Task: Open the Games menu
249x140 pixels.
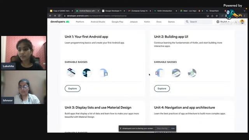Action: [171, 22]
